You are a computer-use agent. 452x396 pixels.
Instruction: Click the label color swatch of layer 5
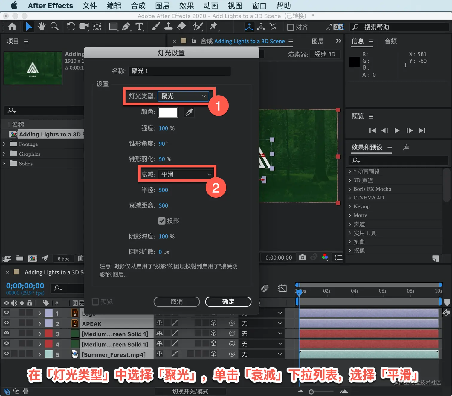49,354
